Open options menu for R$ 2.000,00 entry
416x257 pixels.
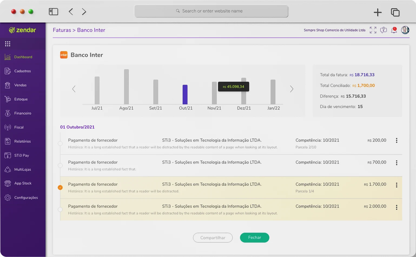[x=397, y=207]
